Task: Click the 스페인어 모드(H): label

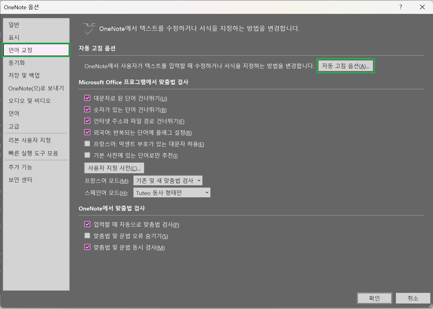Action: 106,193
